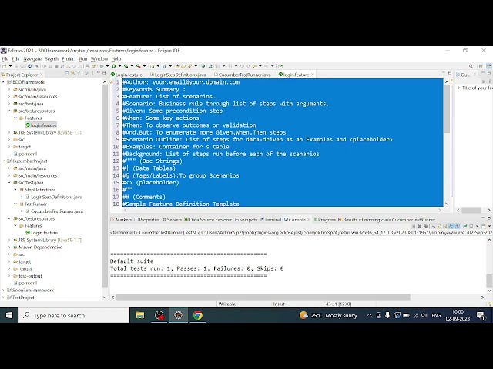Click the Windows search box
The height and width of the screenshot is (369, 493).
tap(74, 315)
